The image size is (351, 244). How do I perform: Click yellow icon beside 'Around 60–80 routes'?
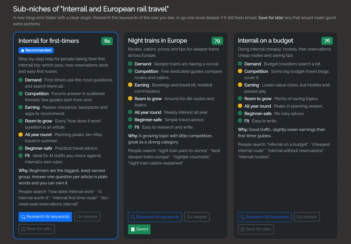130,98
